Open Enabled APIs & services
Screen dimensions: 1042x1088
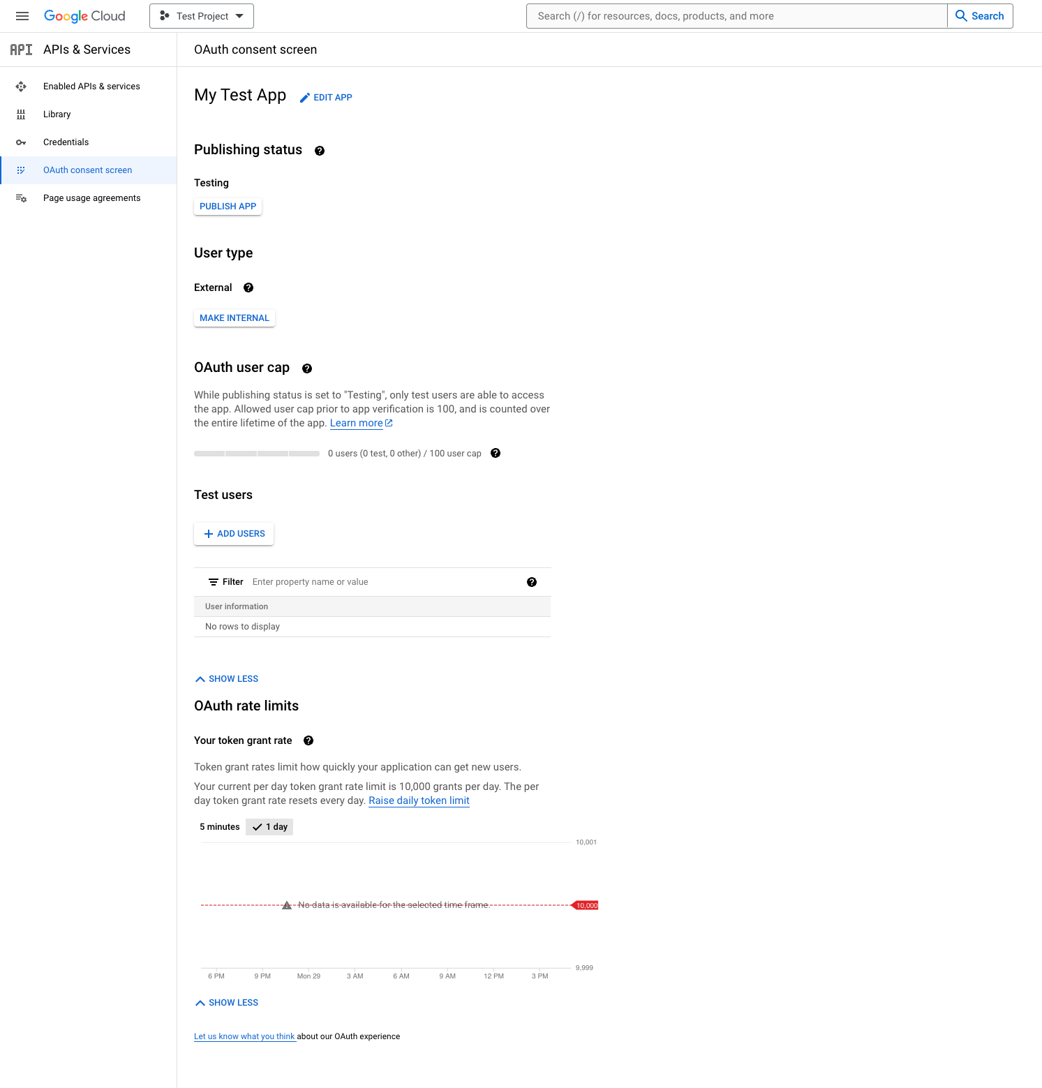88,87
